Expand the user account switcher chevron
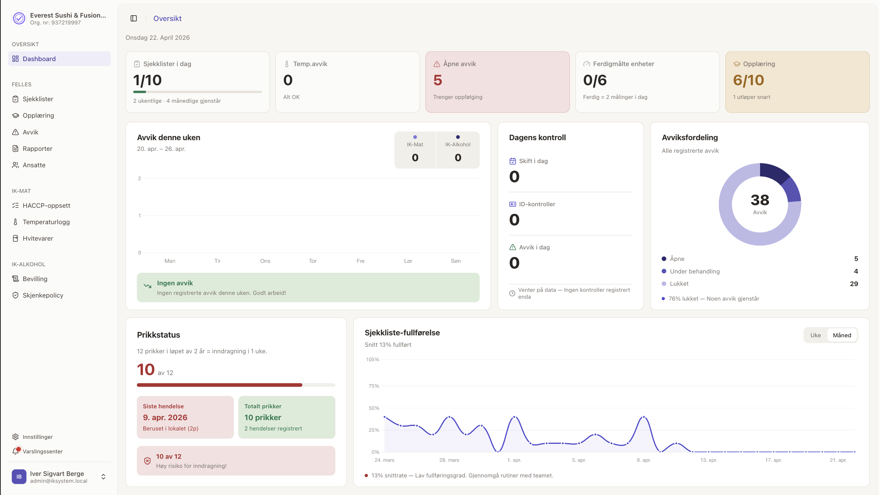This screenshot has height=495, width=880. [103, 477]
